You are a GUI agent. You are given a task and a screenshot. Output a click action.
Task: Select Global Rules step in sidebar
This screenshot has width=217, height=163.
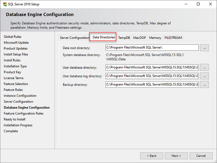point(12,37)
